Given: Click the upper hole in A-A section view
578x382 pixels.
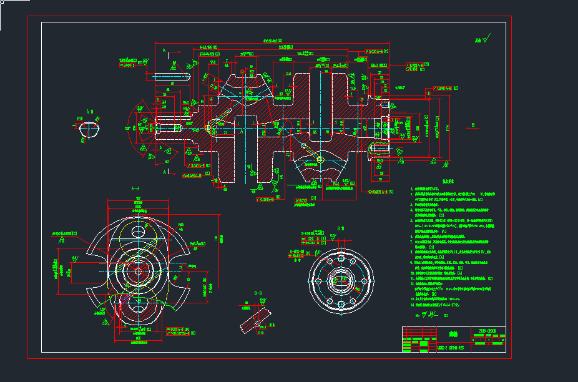Looking at the screenshot, I should pyautogui.click(x=137, y=232).
